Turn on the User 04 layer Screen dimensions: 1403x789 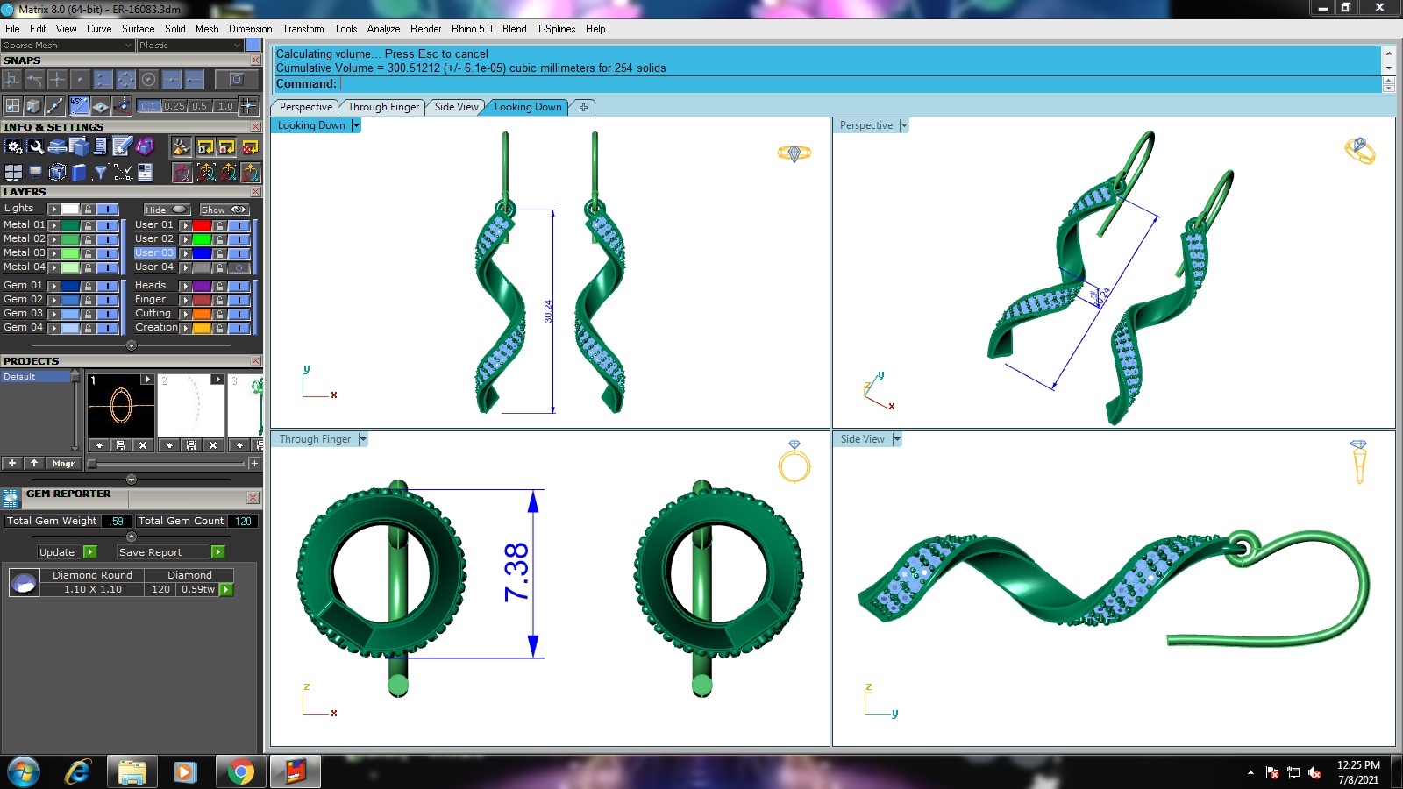pos(239,267)
